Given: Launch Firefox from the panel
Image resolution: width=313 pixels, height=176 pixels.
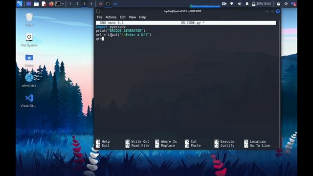Looking at the screenshot, I should point(51,3).
